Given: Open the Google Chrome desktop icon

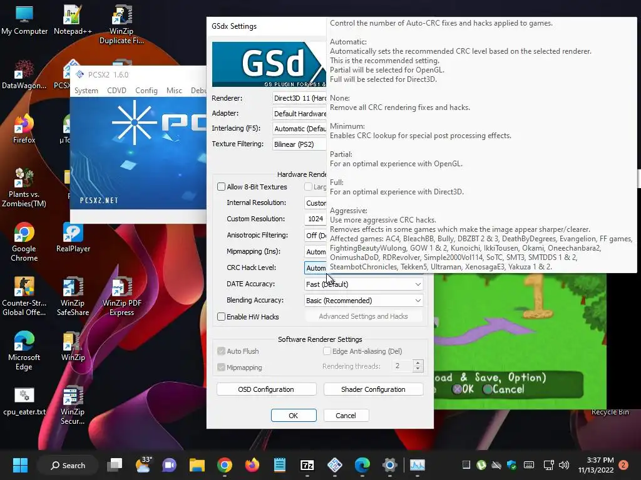Looking at the screenshot, I should [24, 242].
